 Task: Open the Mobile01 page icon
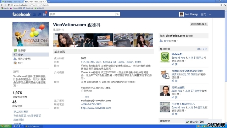(165, 57)
